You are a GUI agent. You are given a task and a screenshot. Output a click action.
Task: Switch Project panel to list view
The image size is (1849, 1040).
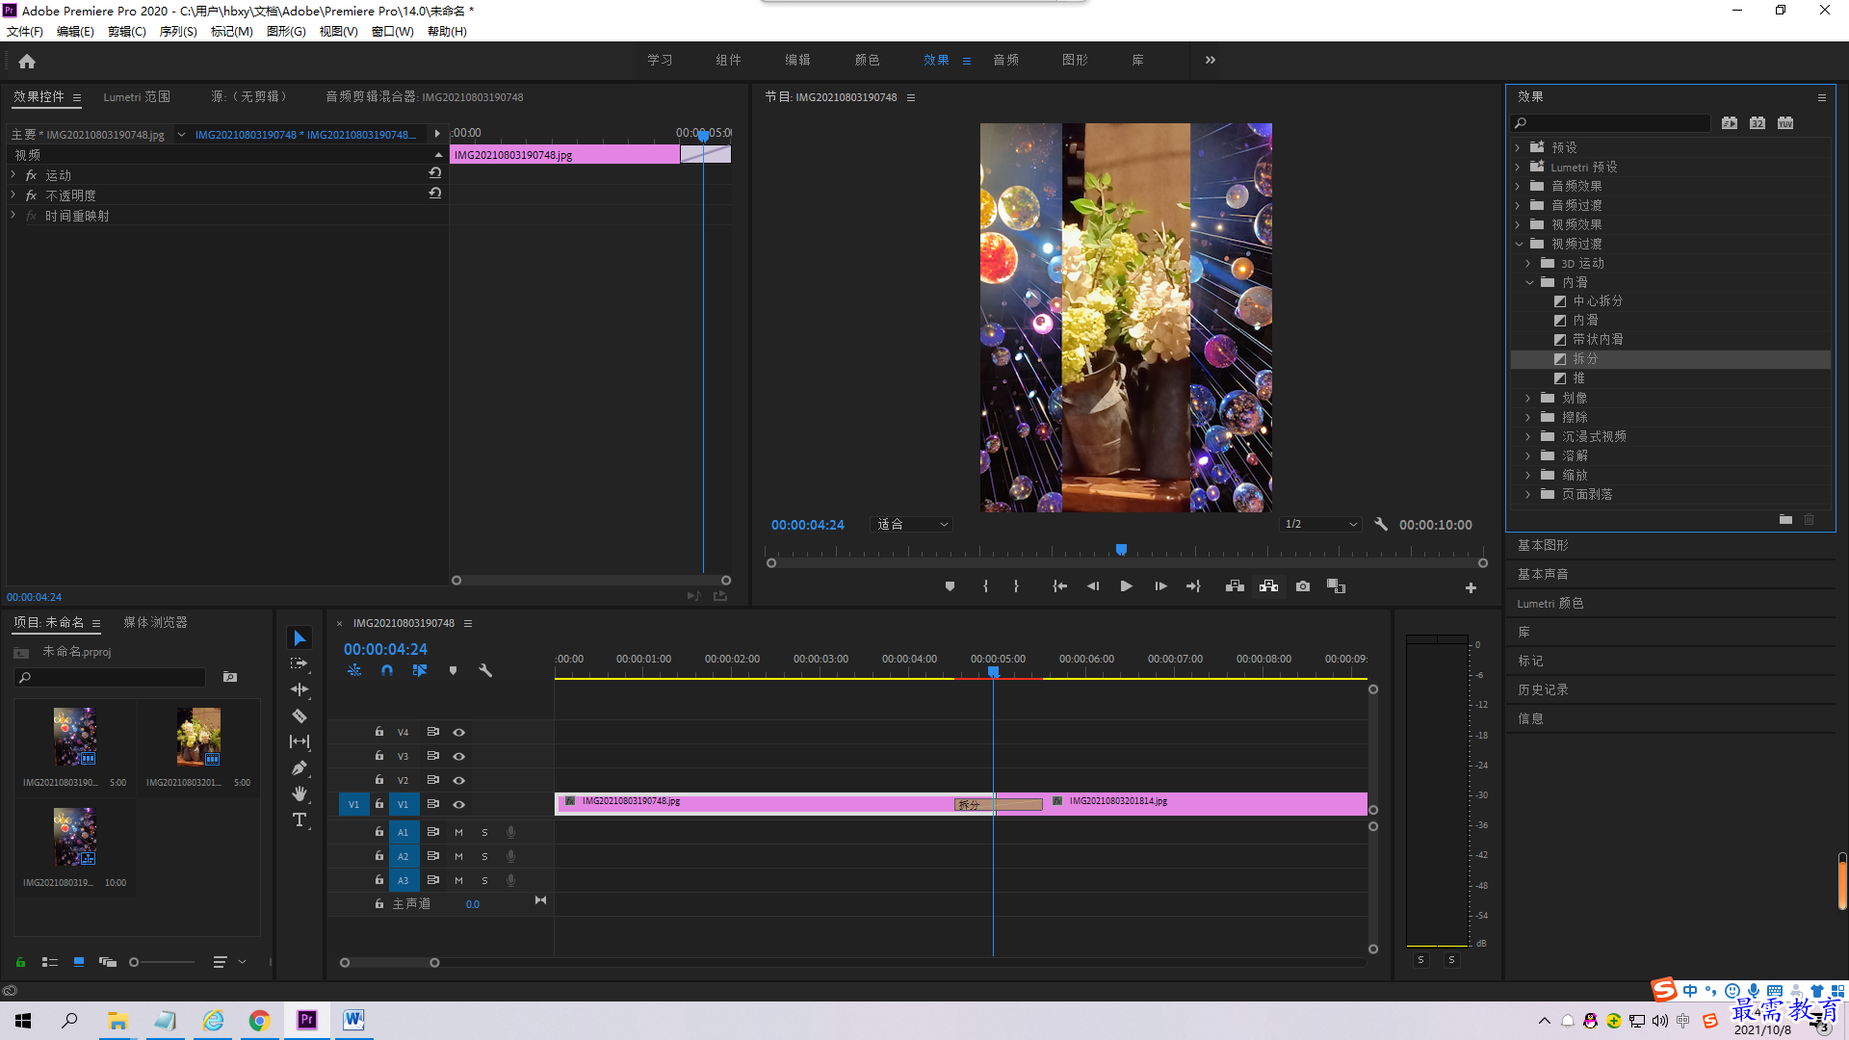50,962
